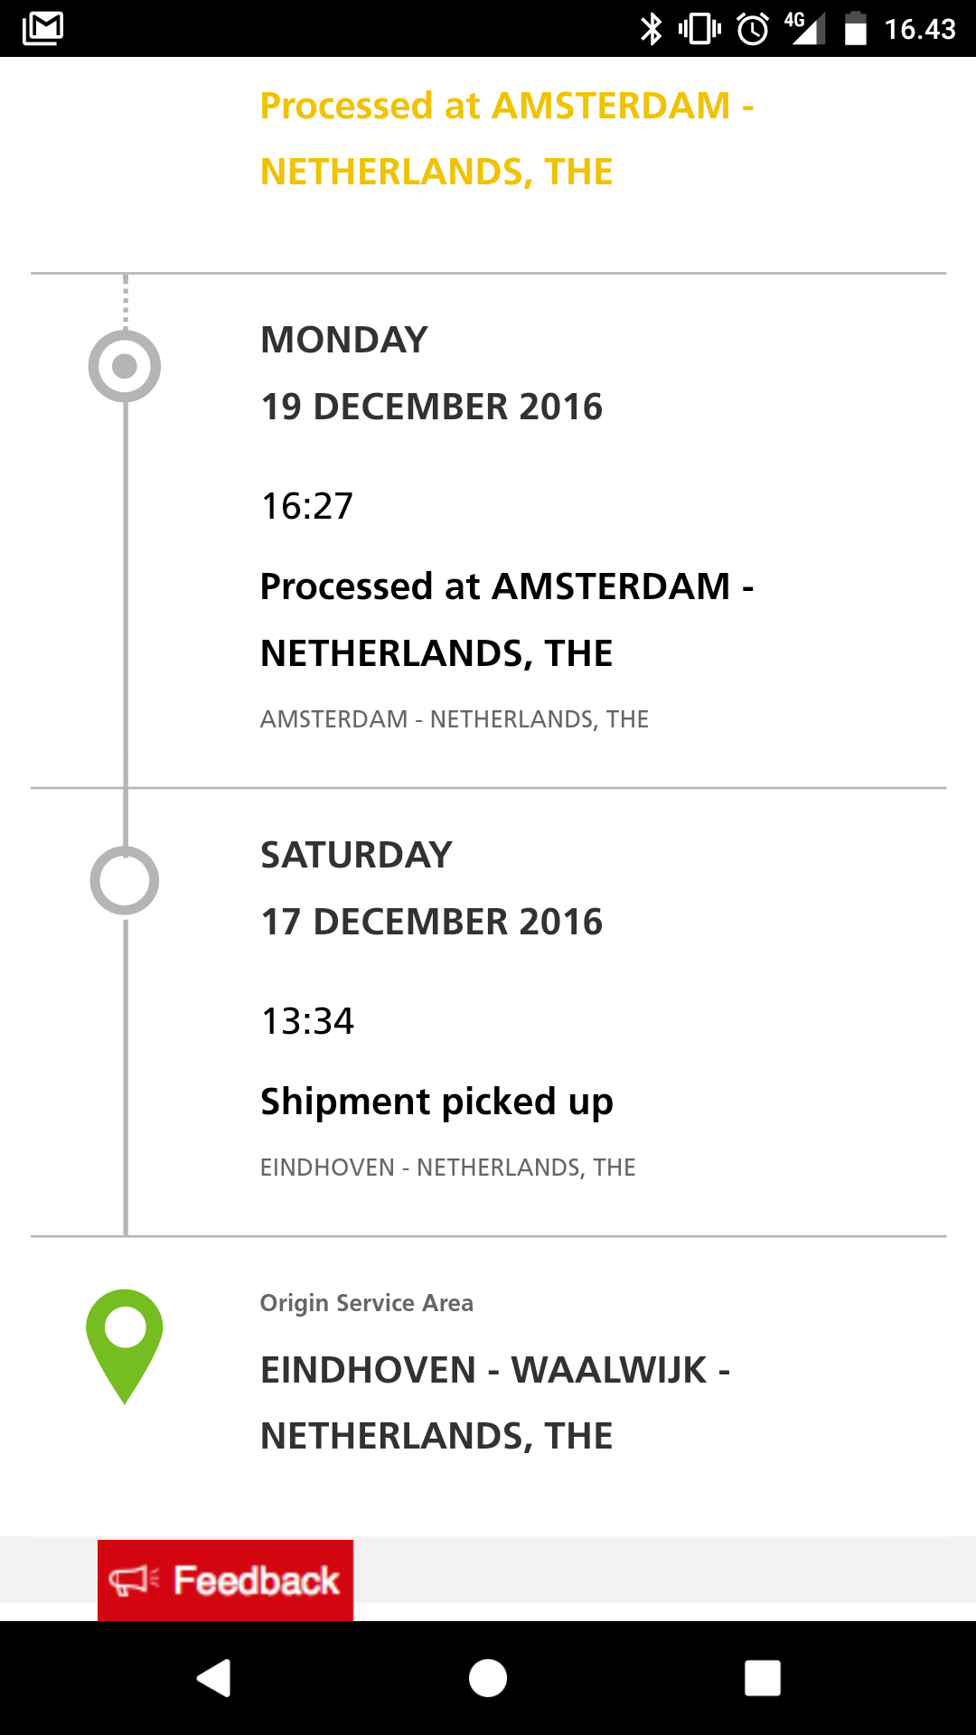Tap the alarm clock status icon
976x1735 pixels.
pos(753,29)
